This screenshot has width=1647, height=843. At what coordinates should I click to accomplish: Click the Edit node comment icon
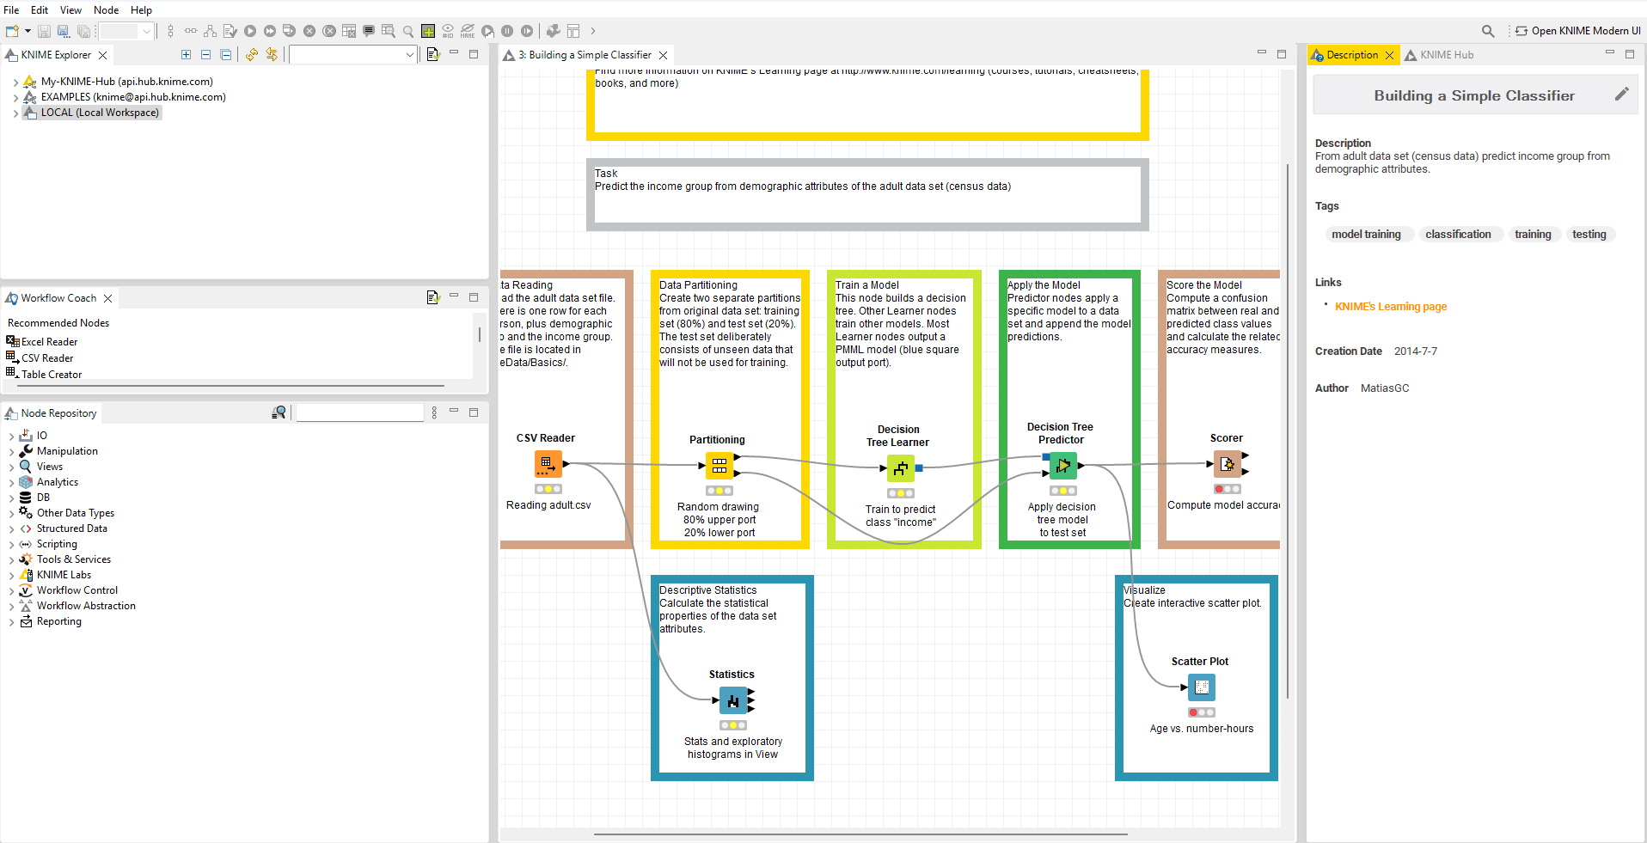tap(369, 31)
